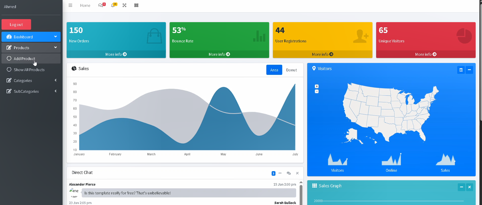Click the SubCategories edit icon
Viewport: 482px width, 205px height.
coord(9,91)
